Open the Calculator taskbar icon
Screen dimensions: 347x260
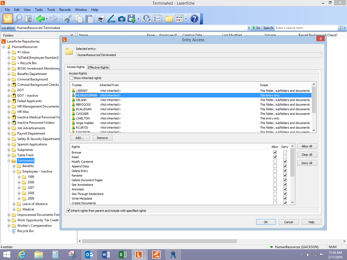[56, 255]
